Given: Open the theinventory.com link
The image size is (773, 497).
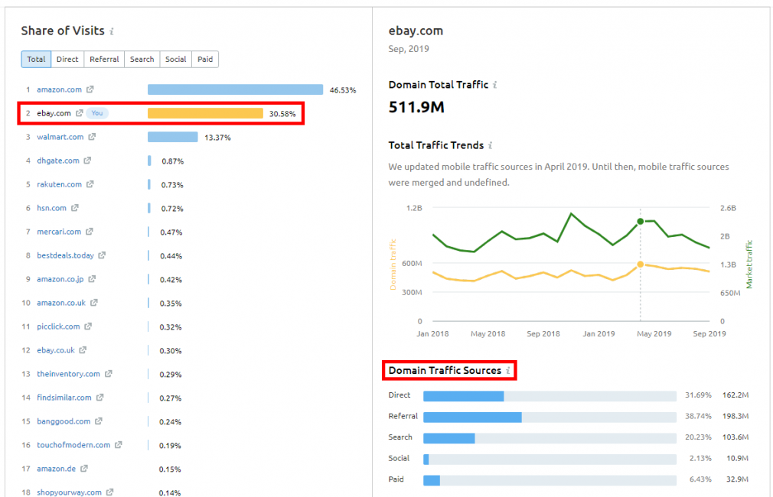Looking at the screenshot, I should tap(68, 374).
